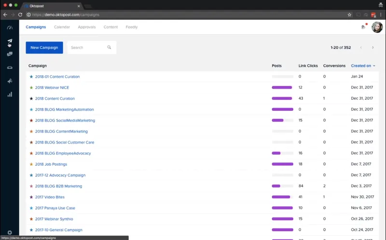Open 2017 Video Bites campaign
Screen dimensions: 386x240
(50, 197)
